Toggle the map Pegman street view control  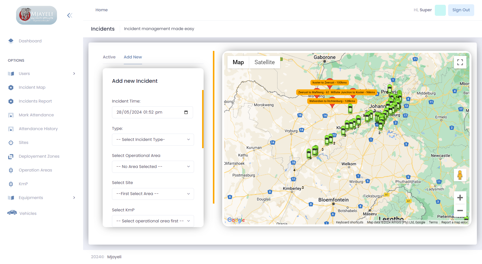tap(460, 175)
